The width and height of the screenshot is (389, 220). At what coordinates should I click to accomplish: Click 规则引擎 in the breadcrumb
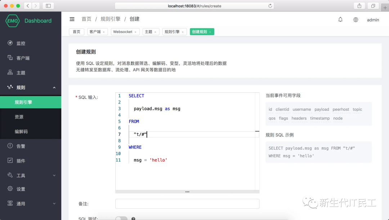tap(111, 19)
